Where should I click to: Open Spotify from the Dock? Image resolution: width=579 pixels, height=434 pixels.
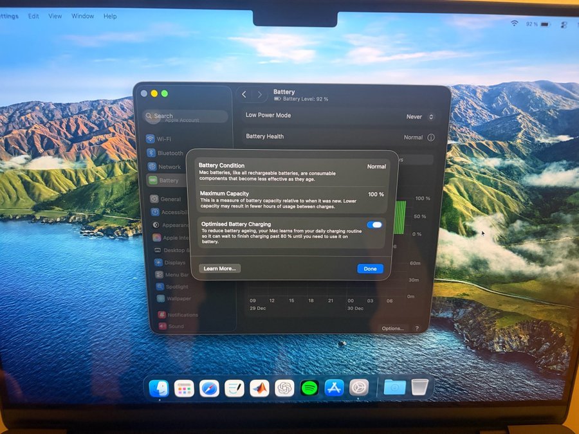point(309,388)
